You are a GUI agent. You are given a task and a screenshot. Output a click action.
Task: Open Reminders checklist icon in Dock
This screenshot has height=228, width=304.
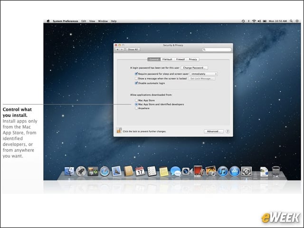(152, 171)
